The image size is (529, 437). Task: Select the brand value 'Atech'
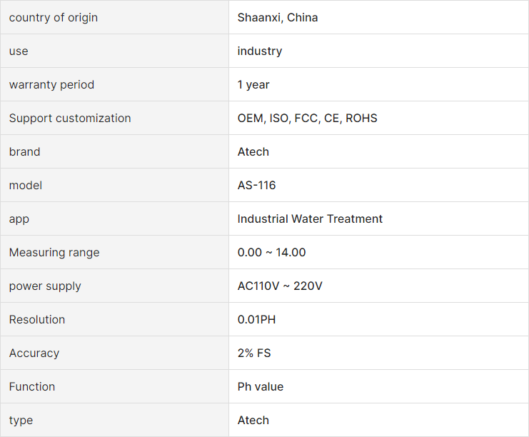click(x=253, y=152)
